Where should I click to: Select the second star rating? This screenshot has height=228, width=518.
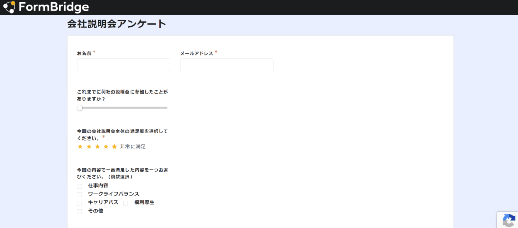pos(89,147)
